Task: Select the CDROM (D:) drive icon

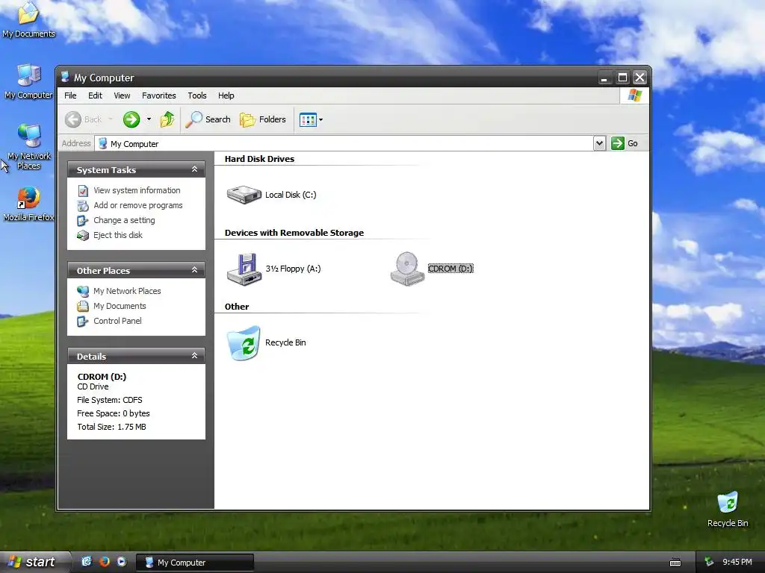Action: pyautogui.click(x=407, y=269)
